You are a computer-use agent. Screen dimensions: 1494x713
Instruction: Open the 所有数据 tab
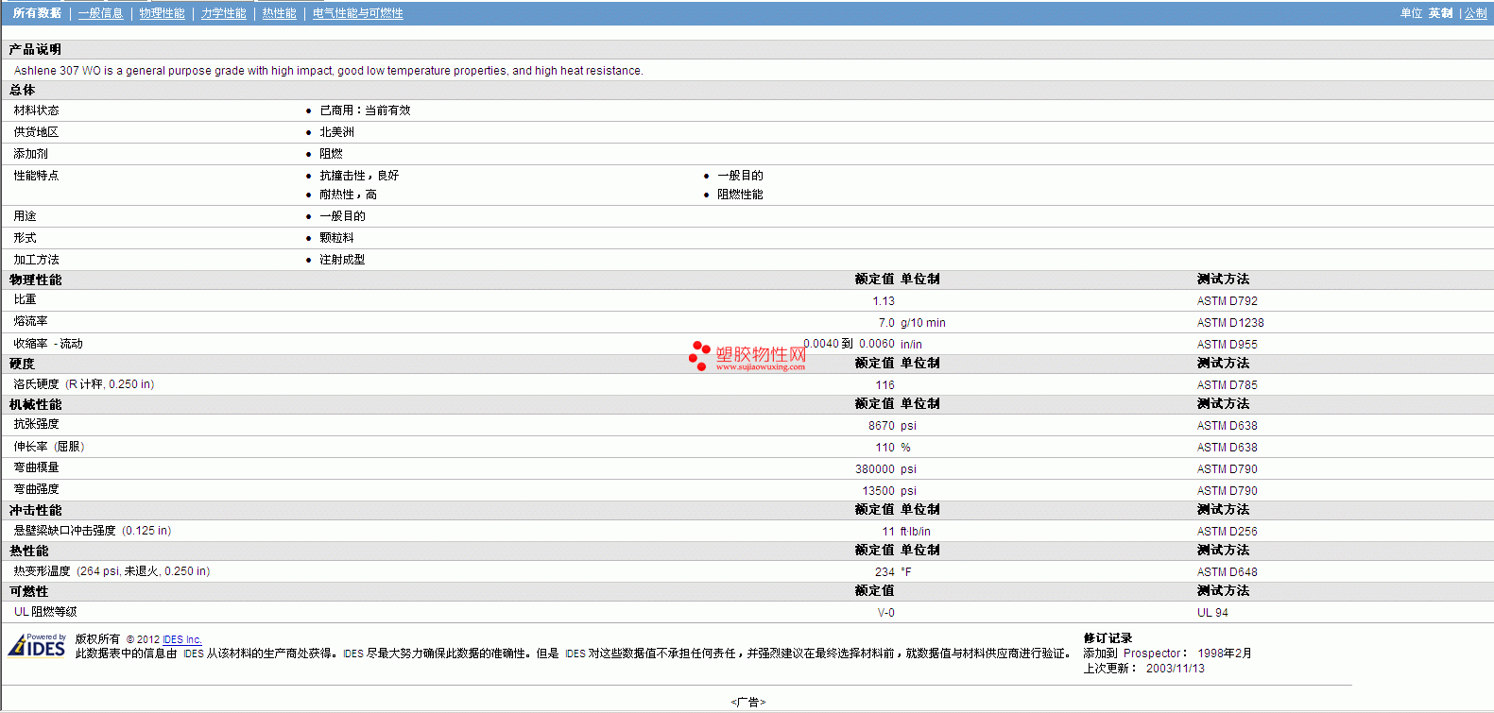tap(37, 13)
